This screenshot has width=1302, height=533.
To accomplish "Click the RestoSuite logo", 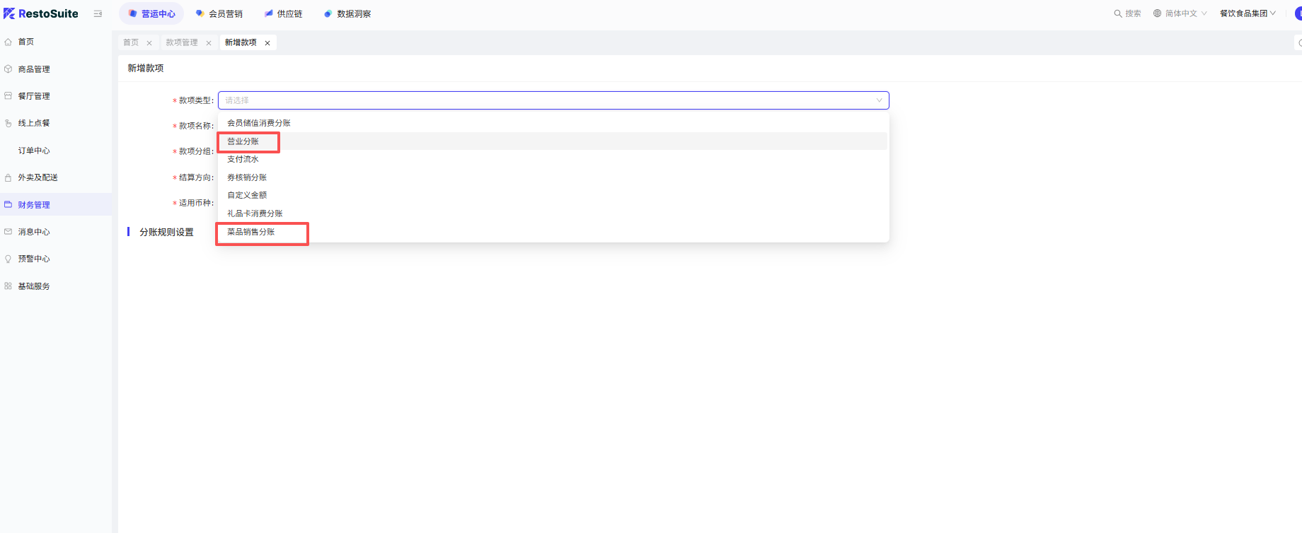I will click(x=41, y=13).
